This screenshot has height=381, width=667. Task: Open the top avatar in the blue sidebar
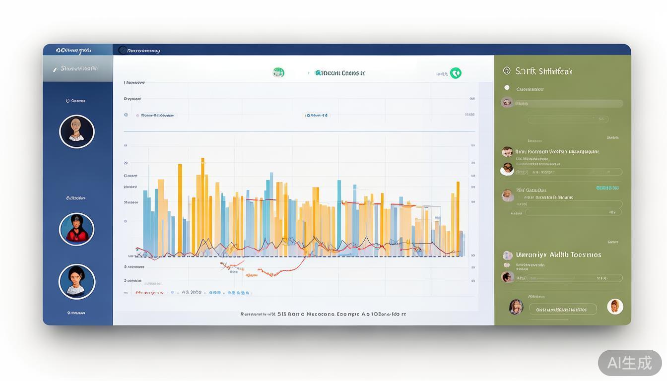click(x=77, y=131)
